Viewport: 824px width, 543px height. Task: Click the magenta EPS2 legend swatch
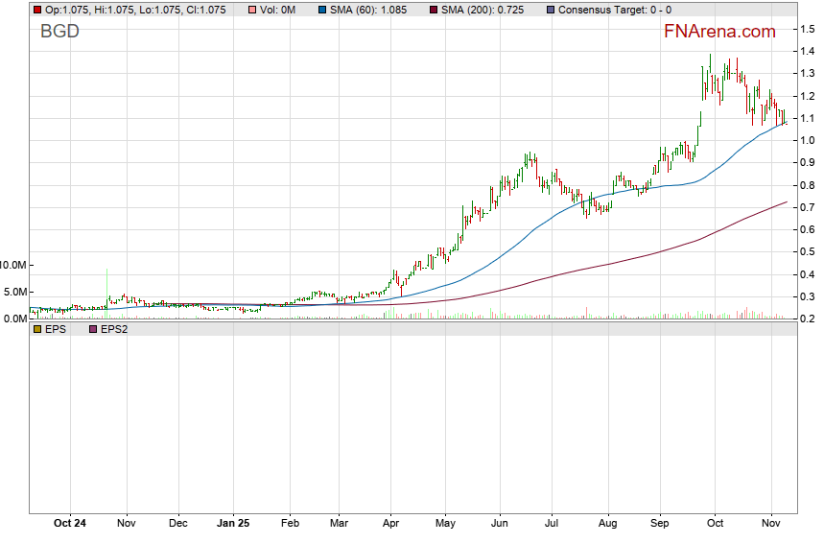point(93,329)
